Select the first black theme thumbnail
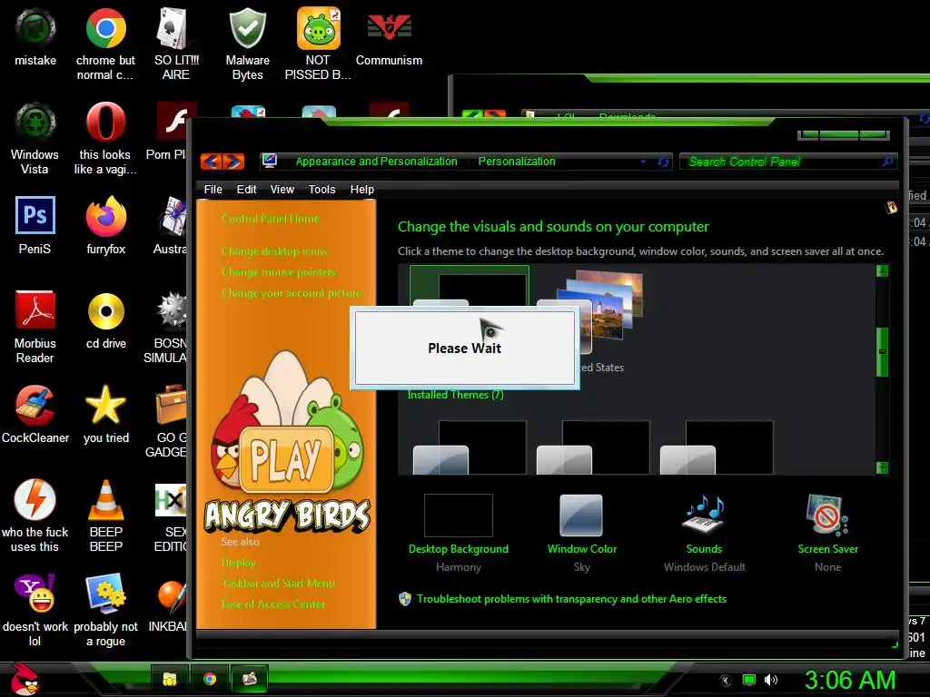The image size is (930, 697). tap(470, 286)
